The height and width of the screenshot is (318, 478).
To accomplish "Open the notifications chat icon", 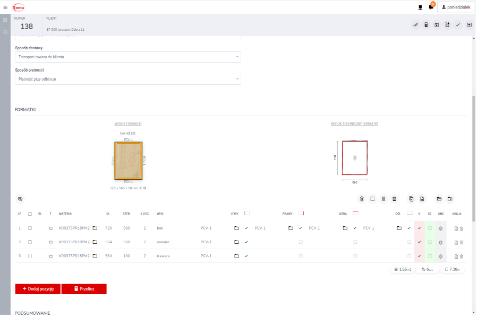I will [431, 7].
